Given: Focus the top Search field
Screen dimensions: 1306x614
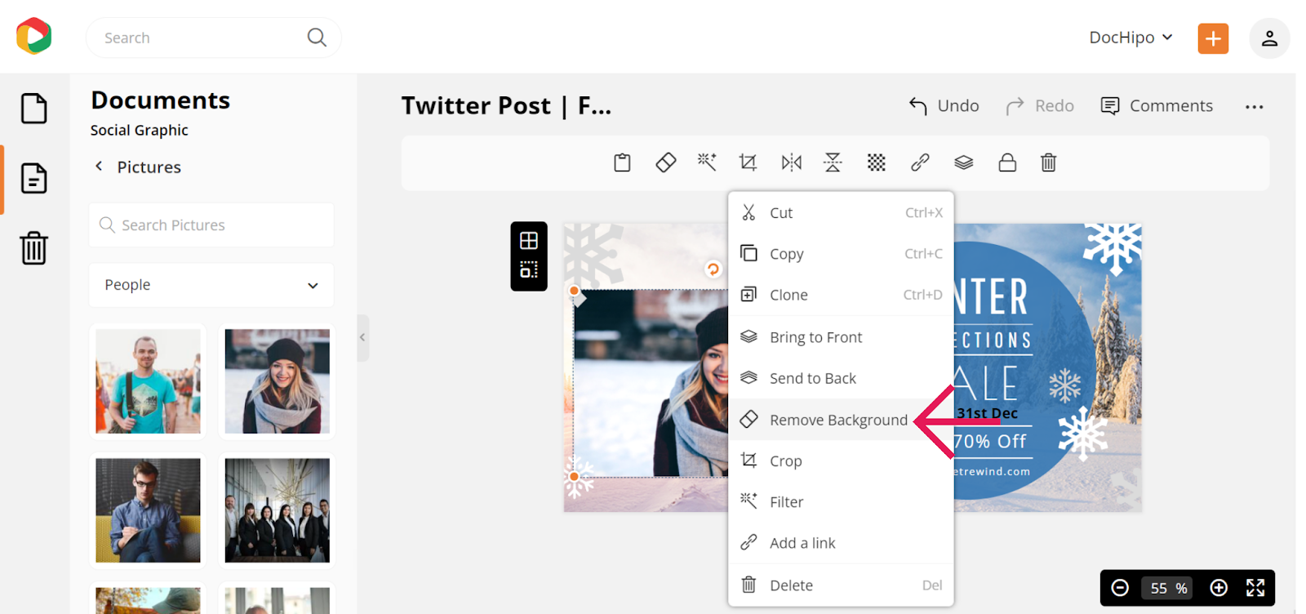Looking at the screenshot, I should pyautogui.click(x=213, y=38).
